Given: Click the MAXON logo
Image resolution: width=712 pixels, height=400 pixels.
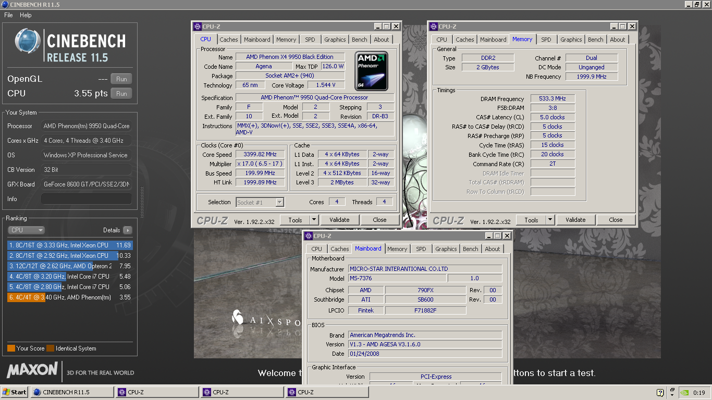Looking at the screenshot, I should [32, 370].
